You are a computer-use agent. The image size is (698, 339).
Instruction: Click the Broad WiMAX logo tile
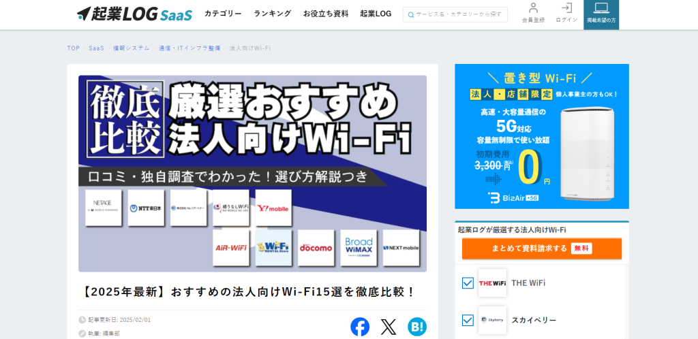pos(359,248)
